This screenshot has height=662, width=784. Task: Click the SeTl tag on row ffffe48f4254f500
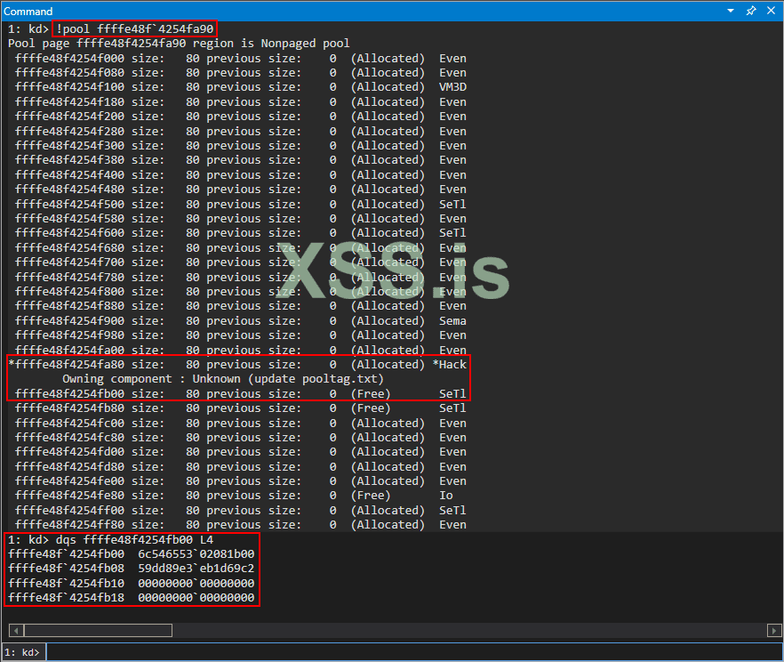point(452,204)
